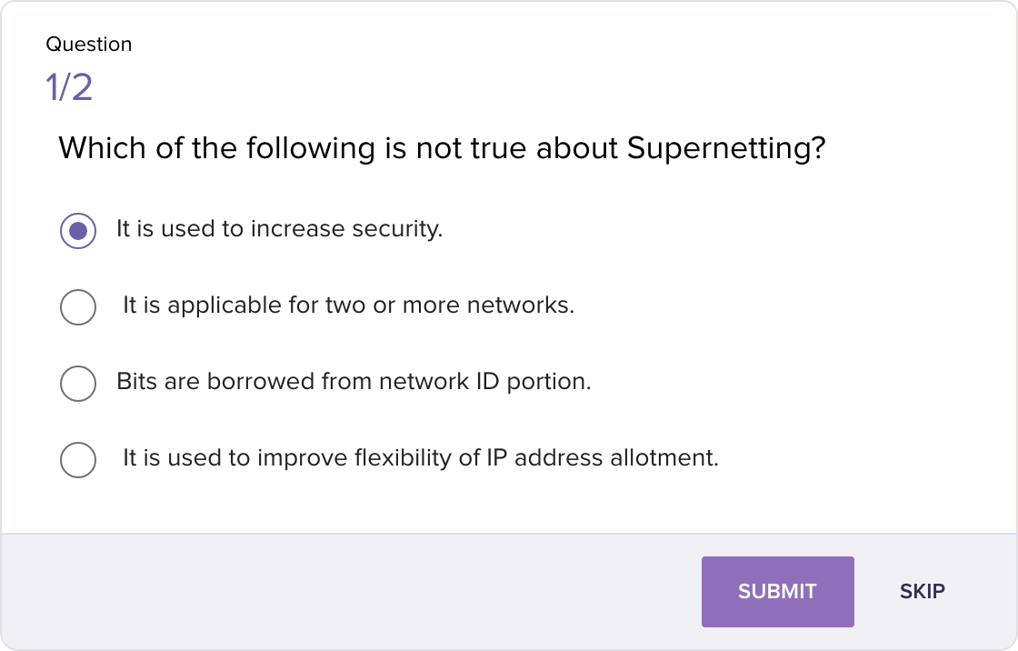Choose the "applicable for two or more networks" radio button
The image size is (1018, 651).
click(78, 306)
